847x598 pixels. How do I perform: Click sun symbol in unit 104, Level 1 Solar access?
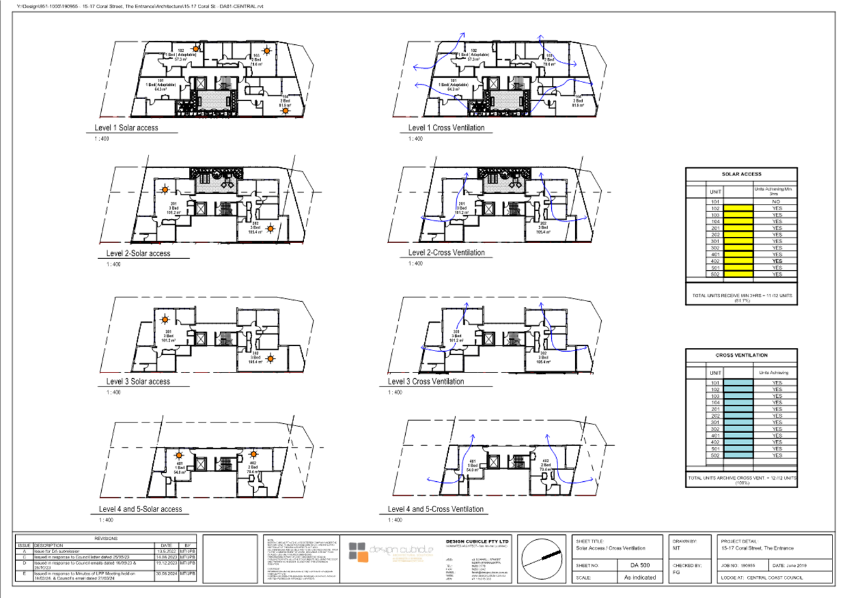(x=285, y=111)
